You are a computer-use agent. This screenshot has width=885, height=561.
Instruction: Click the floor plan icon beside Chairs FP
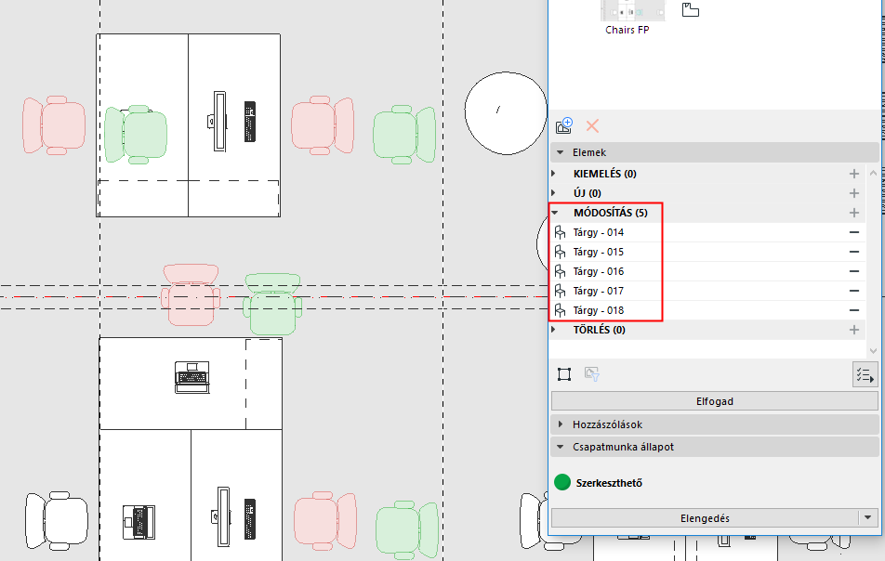coord(691,9)
